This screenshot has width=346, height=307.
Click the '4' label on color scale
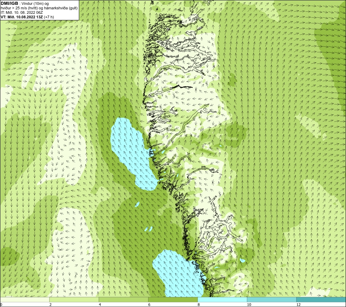coord(100,305)
